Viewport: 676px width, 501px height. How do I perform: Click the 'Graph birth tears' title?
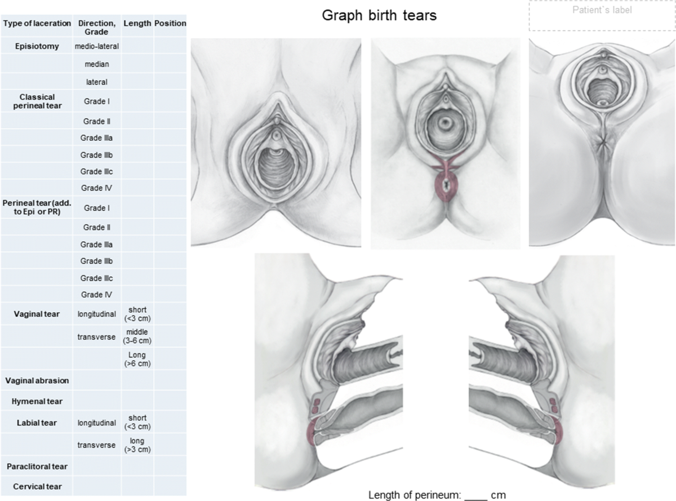[x=379, y=15]
